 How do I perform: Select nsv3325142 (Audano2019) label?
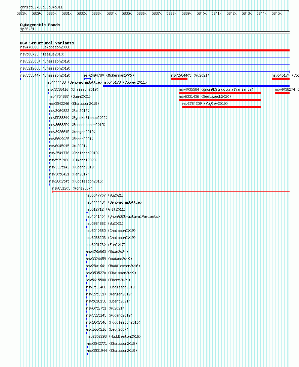pyautogui.click(x=72, y=167)
